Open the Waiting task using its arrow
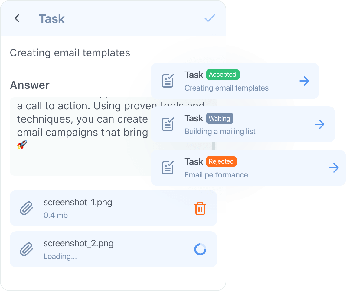The image size is (346, 291). [319, 124]
